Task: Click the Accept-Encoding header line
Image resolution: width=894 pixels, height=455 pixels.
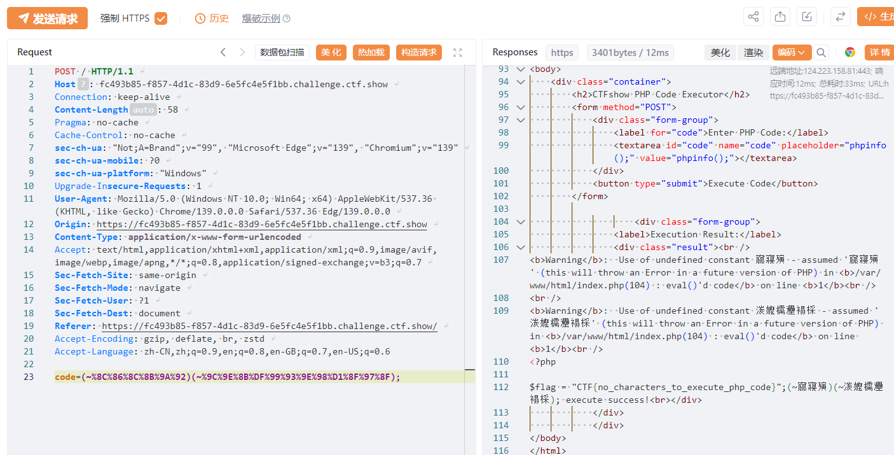Action: (x=159, y=339)
